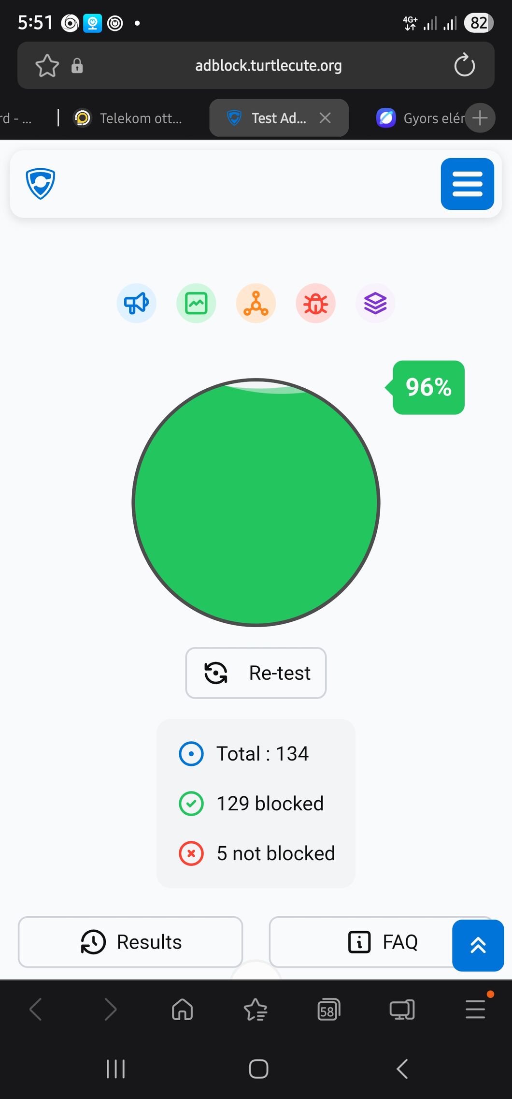Reload the page with the refresh icon

(x=464, y=66)
